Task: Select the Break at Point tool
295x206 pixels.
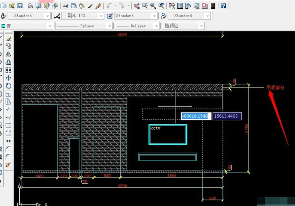Action: (8, 125)
